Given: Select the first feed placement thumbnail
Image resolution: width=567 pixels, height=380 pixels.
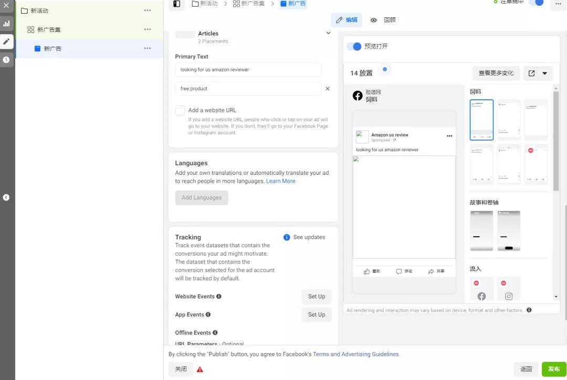Looking at the screenshot, I should click(x=481, y=120).
